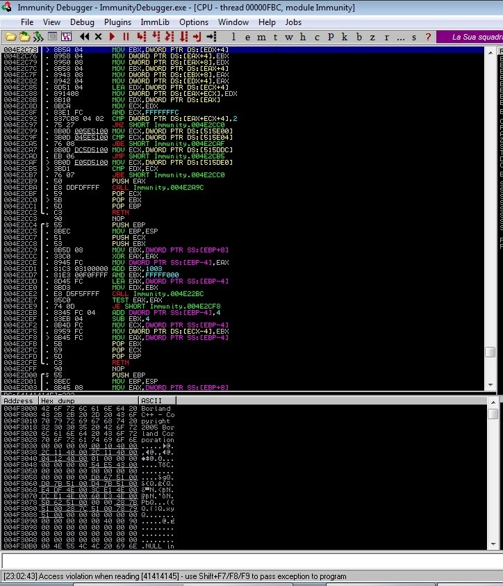Viewport: 503px width, 586px height.
Task: Open the File menu
Action: point(27,22)
